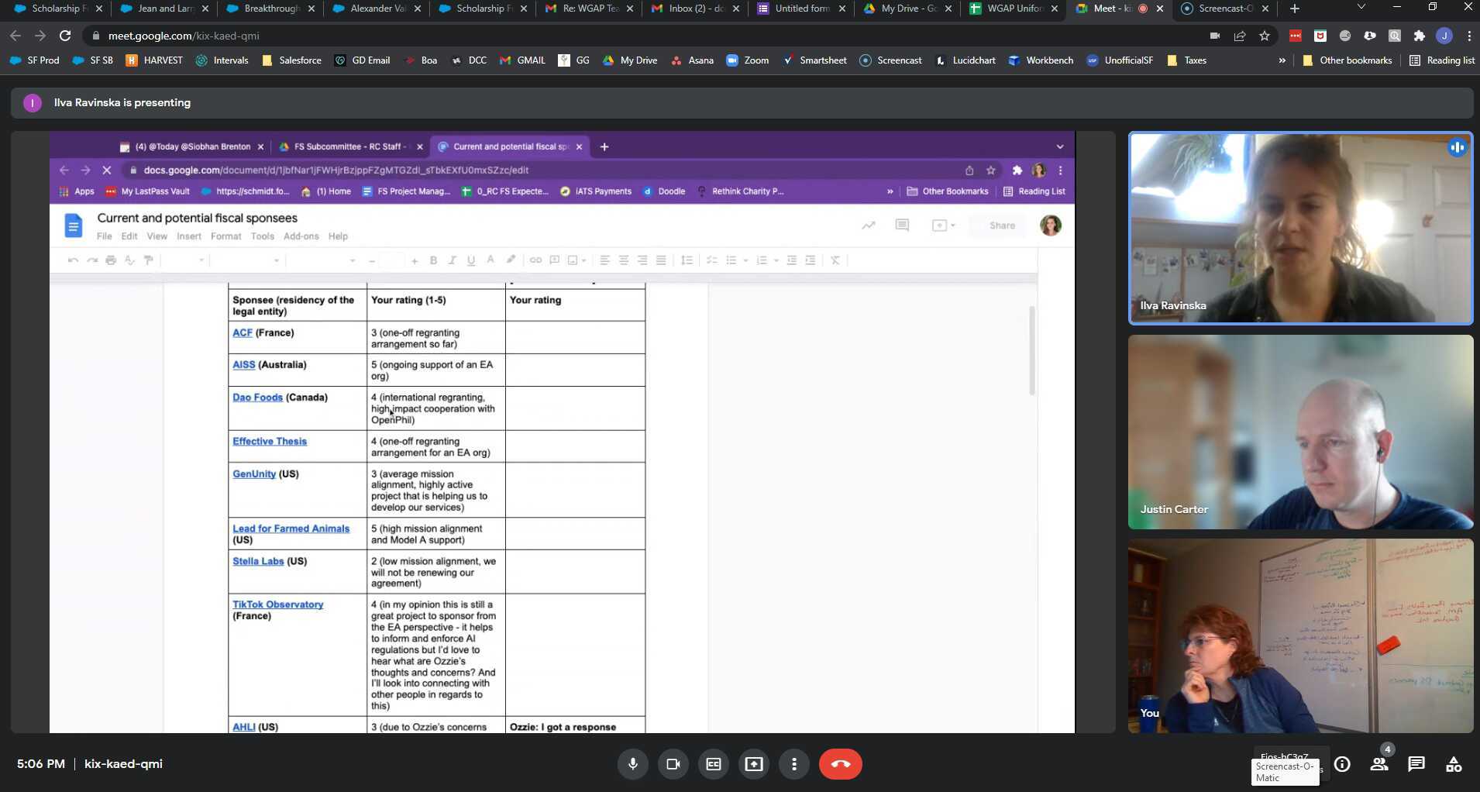
Task: Click the present now icon
Action: 753,764
